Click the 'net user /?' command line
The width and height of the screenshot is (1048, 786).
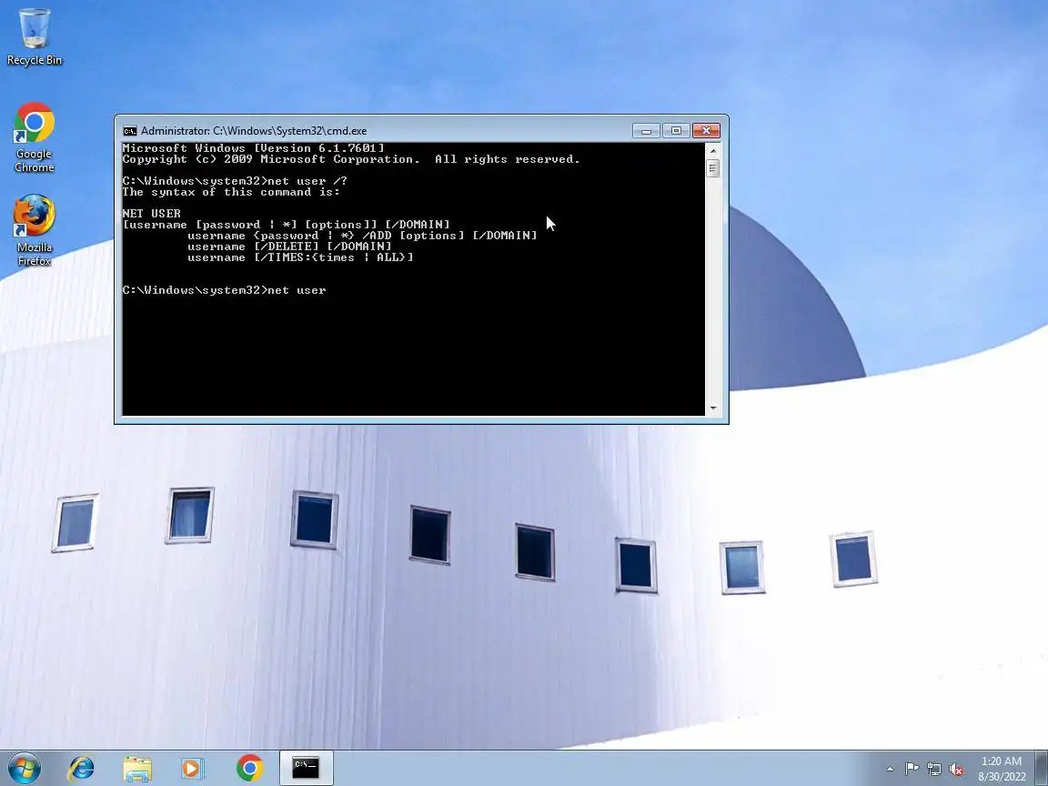point(235,181)
